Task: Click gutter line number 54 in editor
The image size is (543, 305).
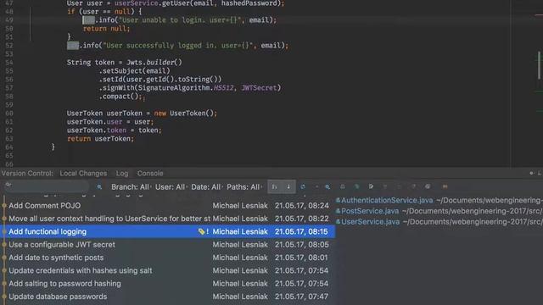Action: pyautogui.click(x=9, y=62)
